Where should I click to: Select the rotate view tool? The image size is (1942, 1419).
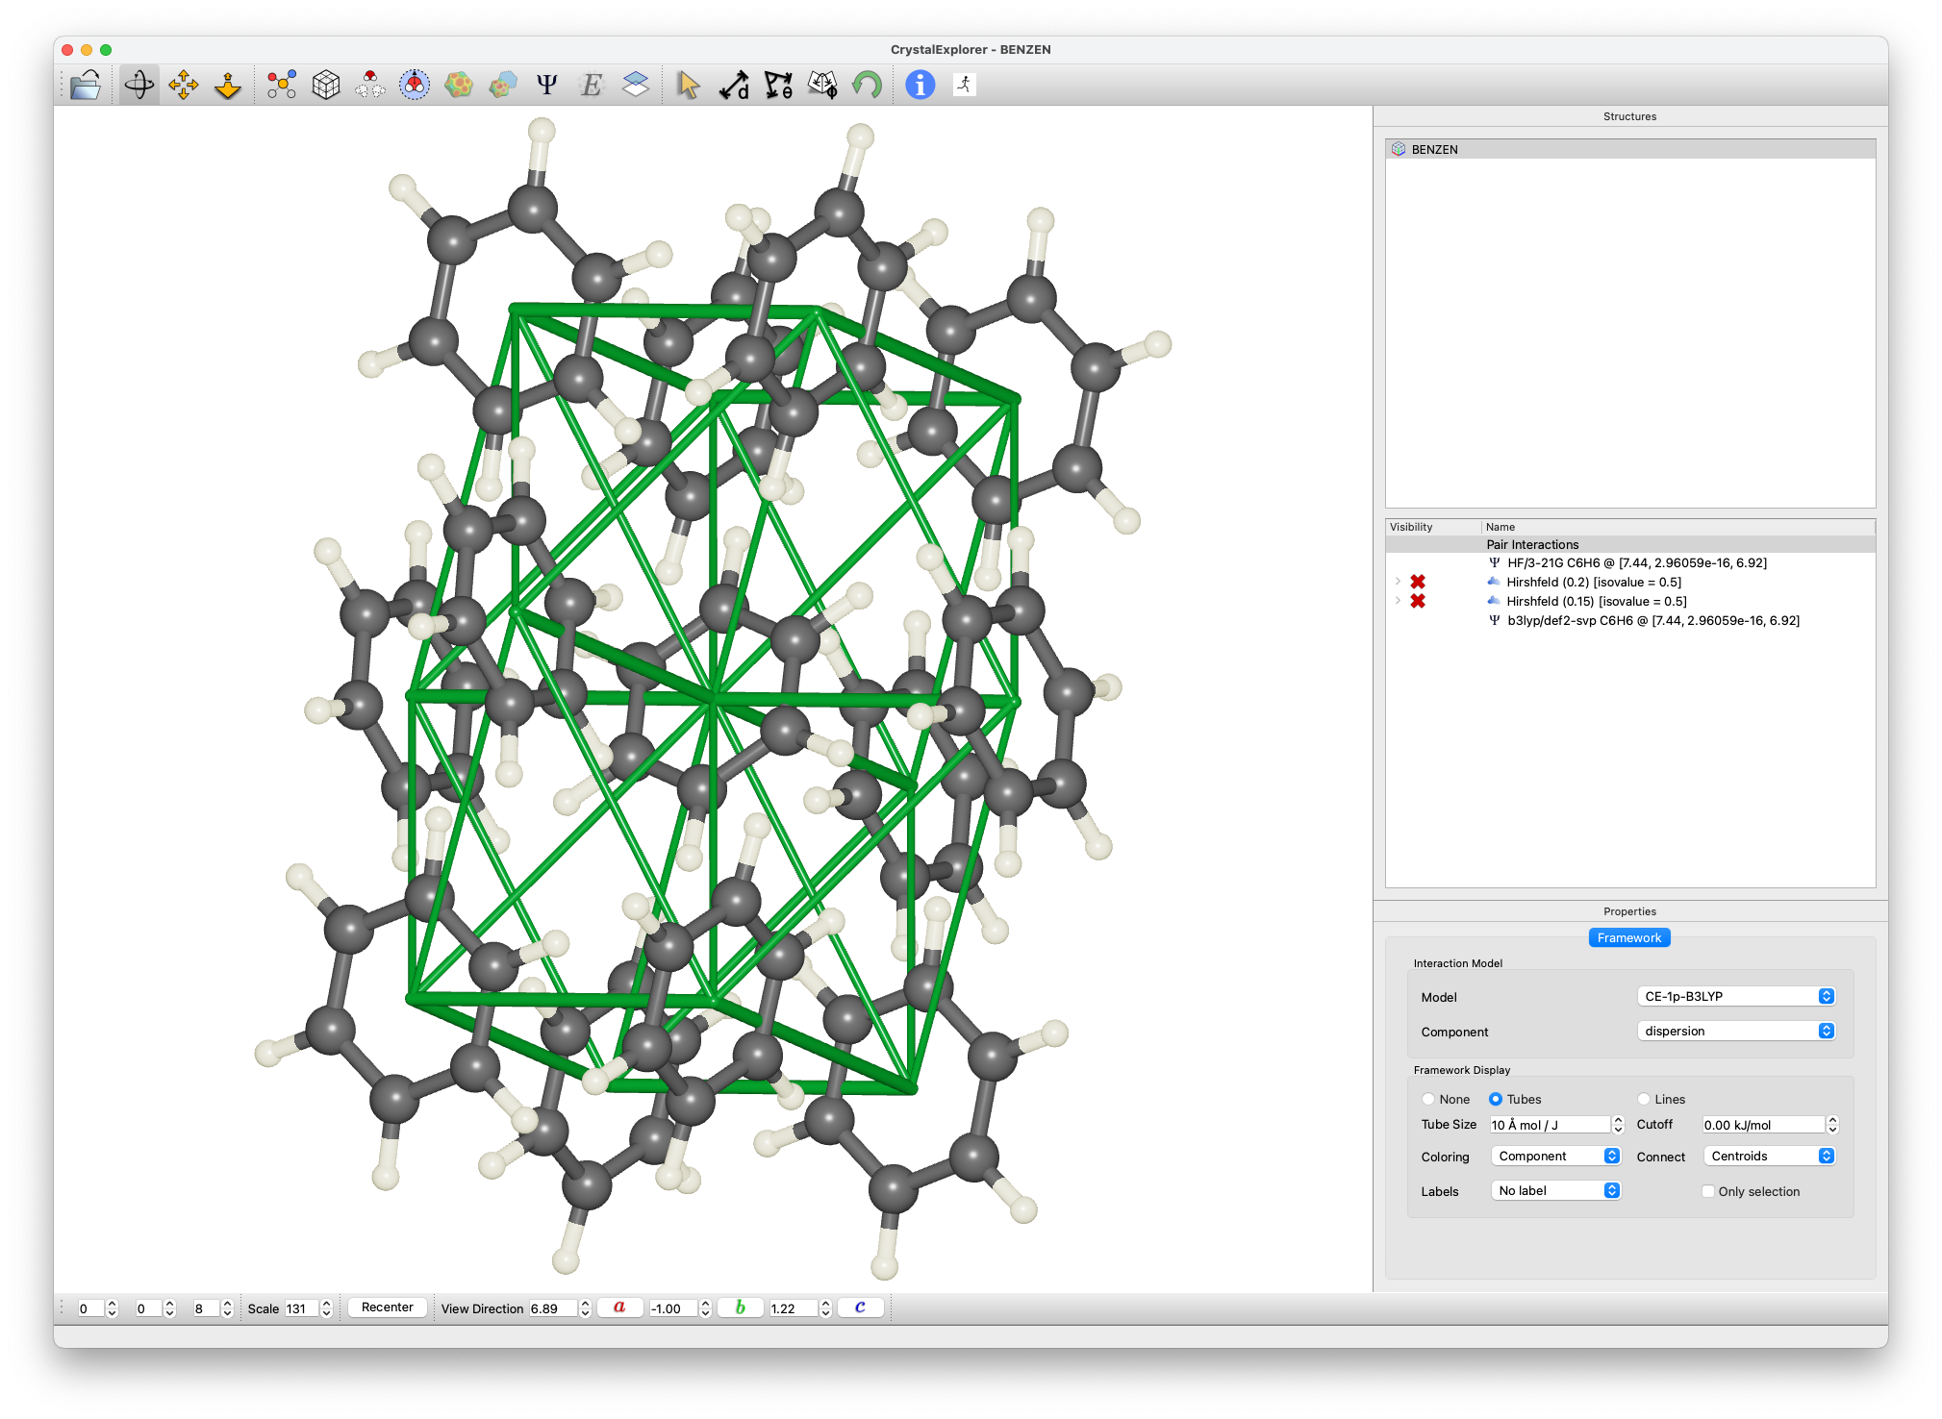[139, 86]
